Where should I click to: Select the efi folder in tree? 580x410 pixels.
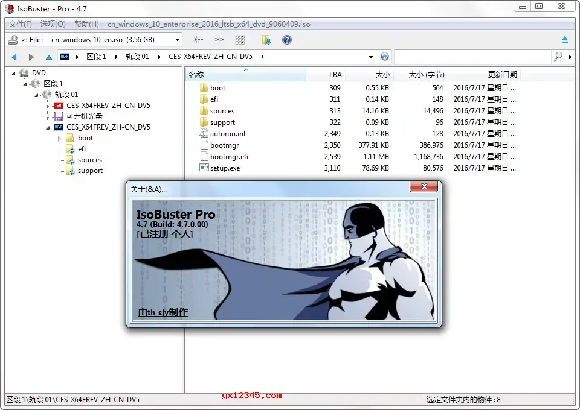pyautogui.click(x=82, y=149)
